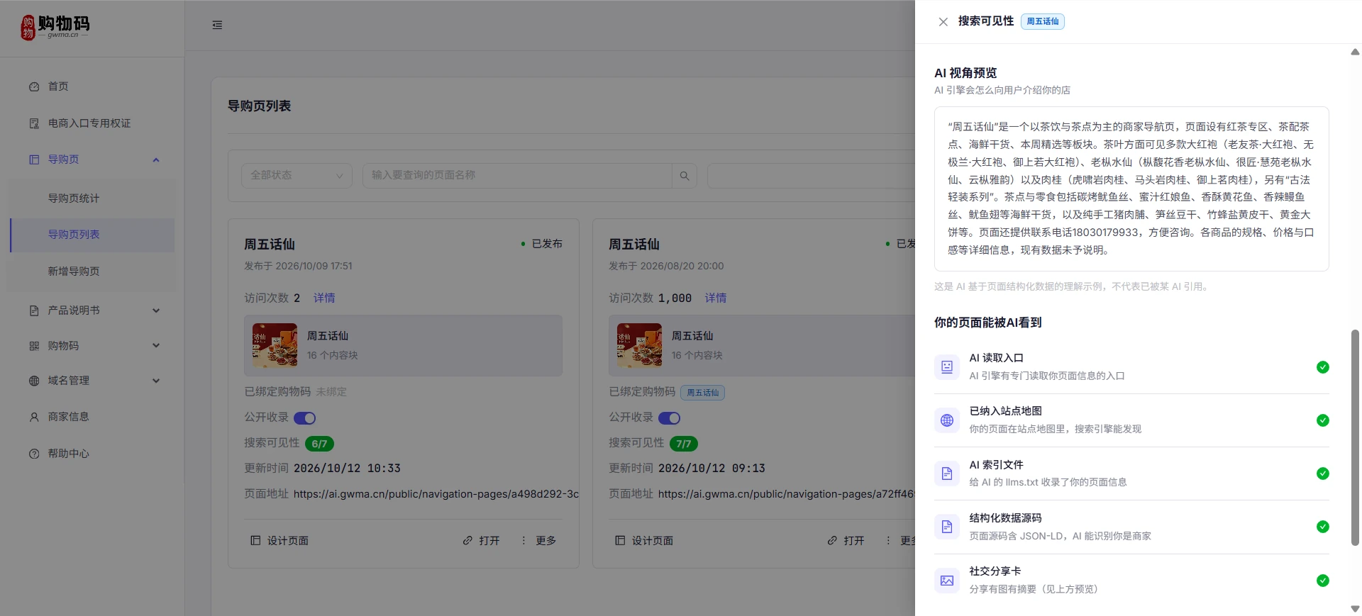Viewport: 1362px width, 616px height.
Task: Click the 社交分享卡 image icon
Action: coord(947,581)
